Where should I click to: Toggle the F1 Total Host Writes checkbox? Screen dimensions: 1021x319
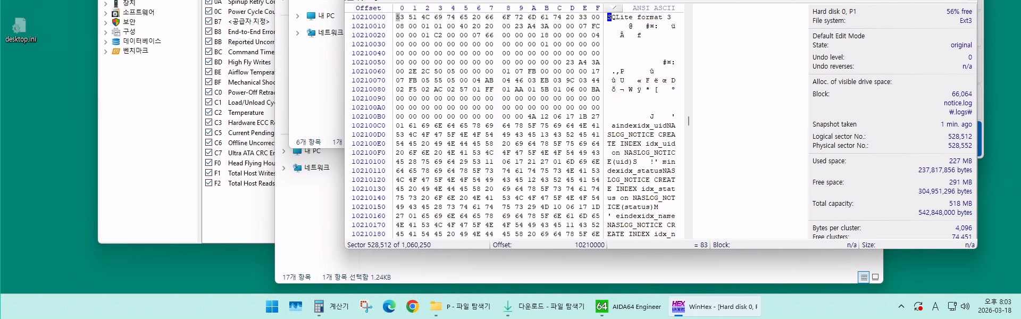click(209, 173)
